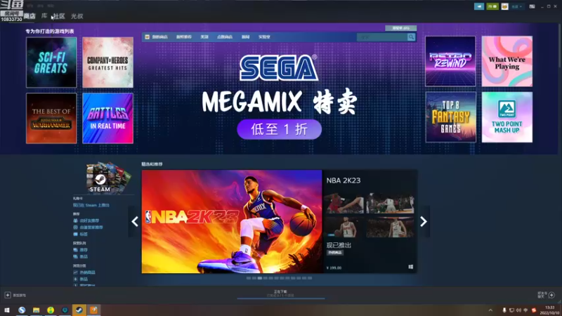The width and height of the screenshot is (562, 316).
Task: Open 标签 tags link in sidebar
Action: (x=84, y=235)
